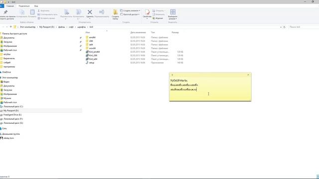319x179 pixels.
Task: Click the Выделить selection grid icon
Action: [173, 12]
